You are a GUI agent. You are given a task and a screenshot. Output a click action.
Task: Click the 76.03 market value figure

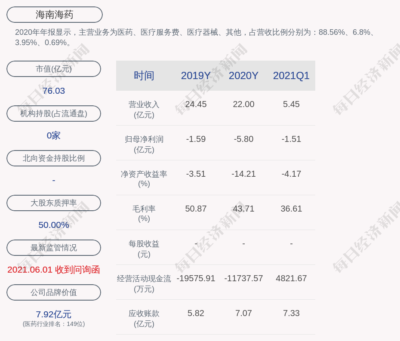tap(54, 91)
